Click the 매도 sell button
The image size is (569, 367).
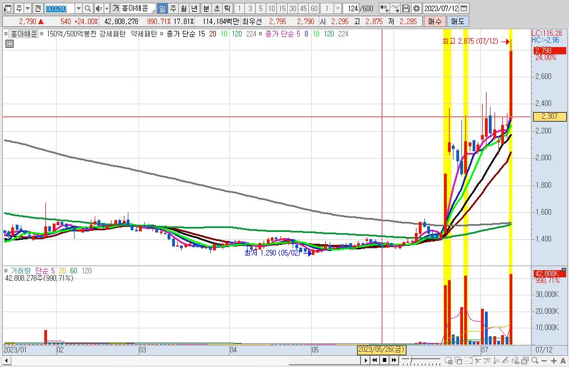click(457, 21)
